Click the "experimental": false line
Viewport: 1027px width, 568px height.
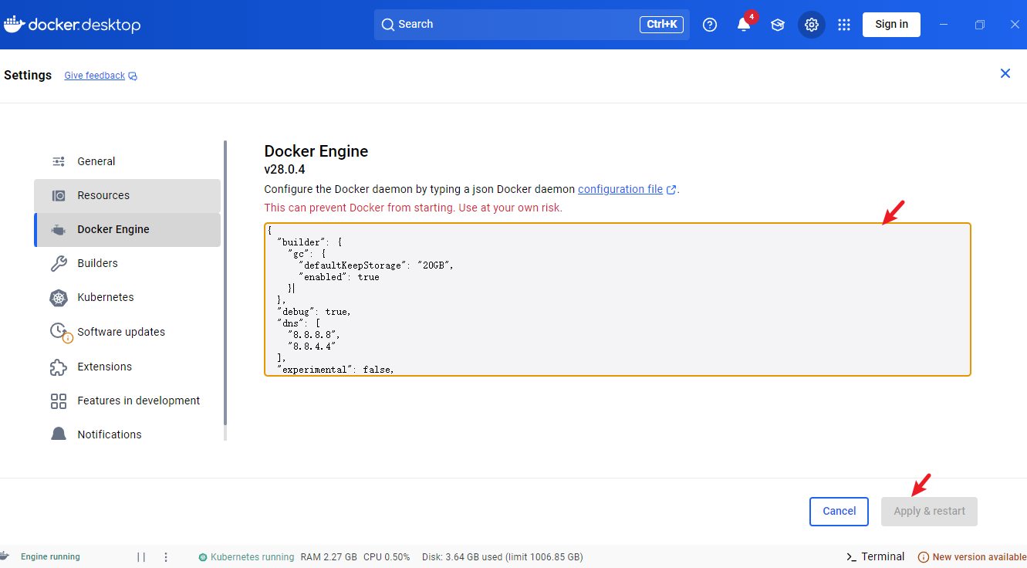336,370
